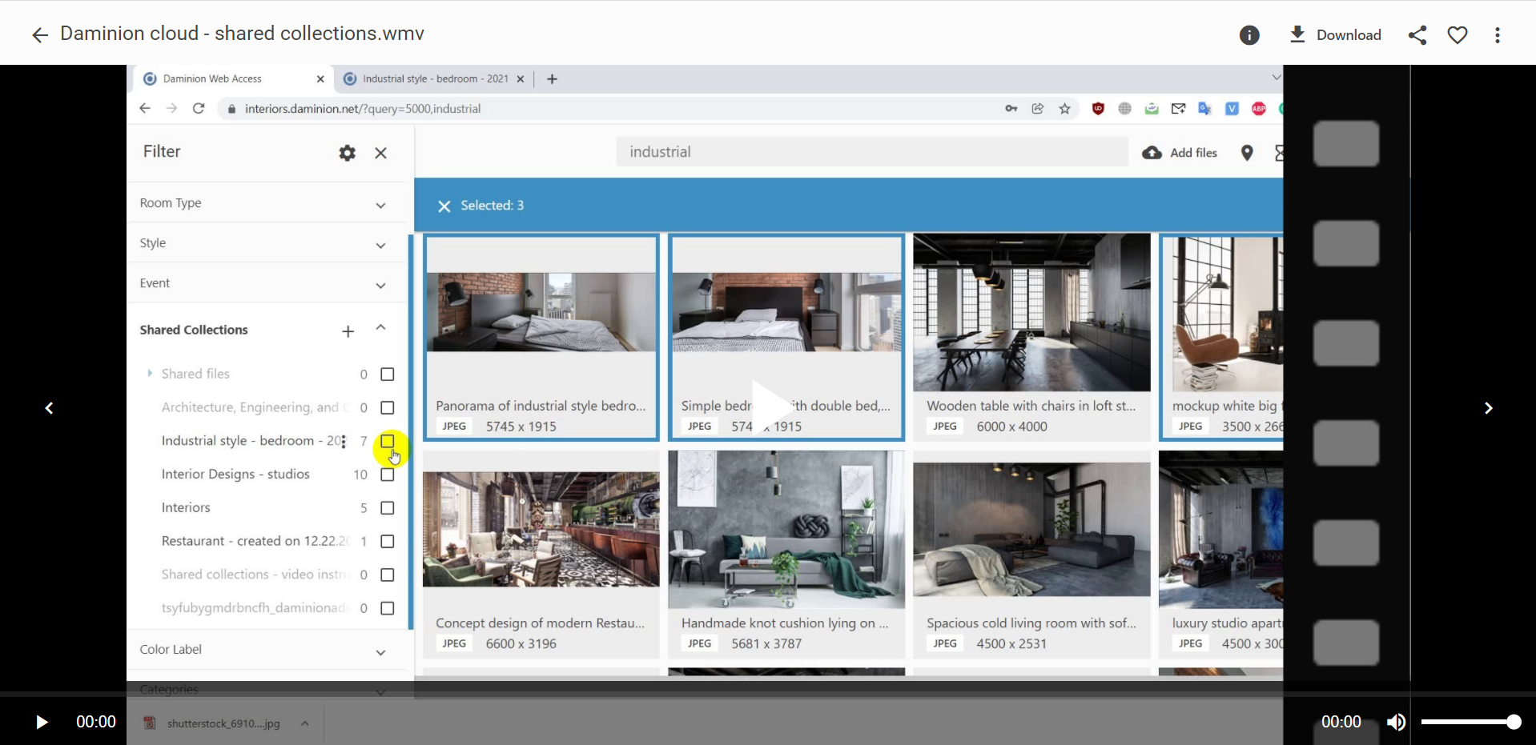Screen dimensions: 1536x745
Task: Tick the Interiors collection checkbox
Action: pos(388,508)
